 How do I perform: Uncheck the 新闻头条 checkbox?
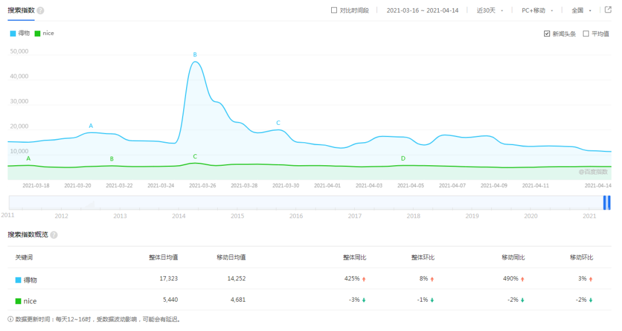click(x=547, y=34)
